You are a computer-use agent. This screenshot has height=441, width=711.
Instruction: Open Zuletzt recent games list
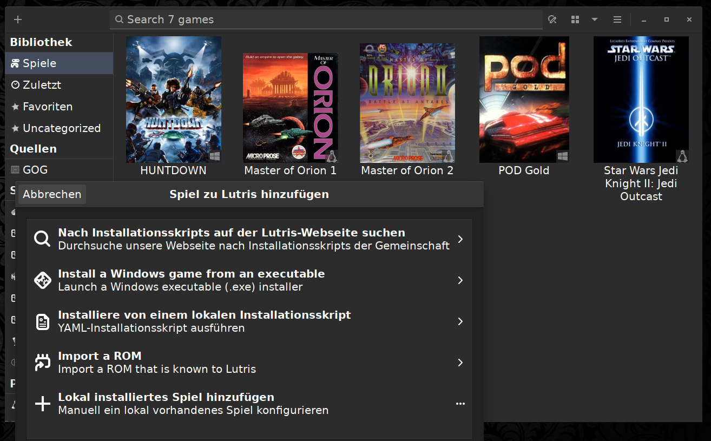tap(59, 85)
